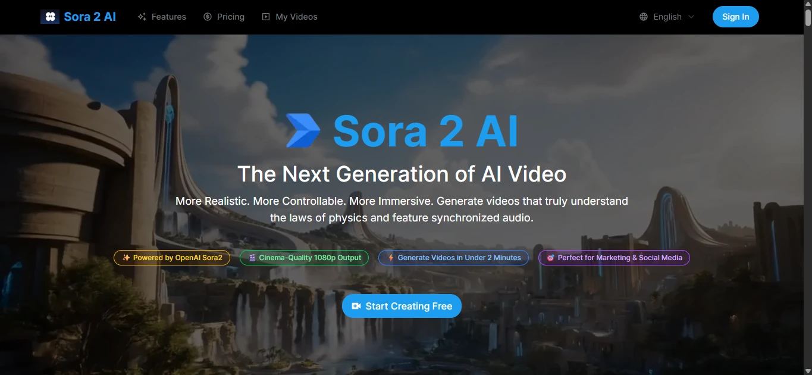The height and width of the screenshot is (375, 812).
Task: Click the sparkle icon beside Features
Action: pyautogui.click(x=142, y=17)
